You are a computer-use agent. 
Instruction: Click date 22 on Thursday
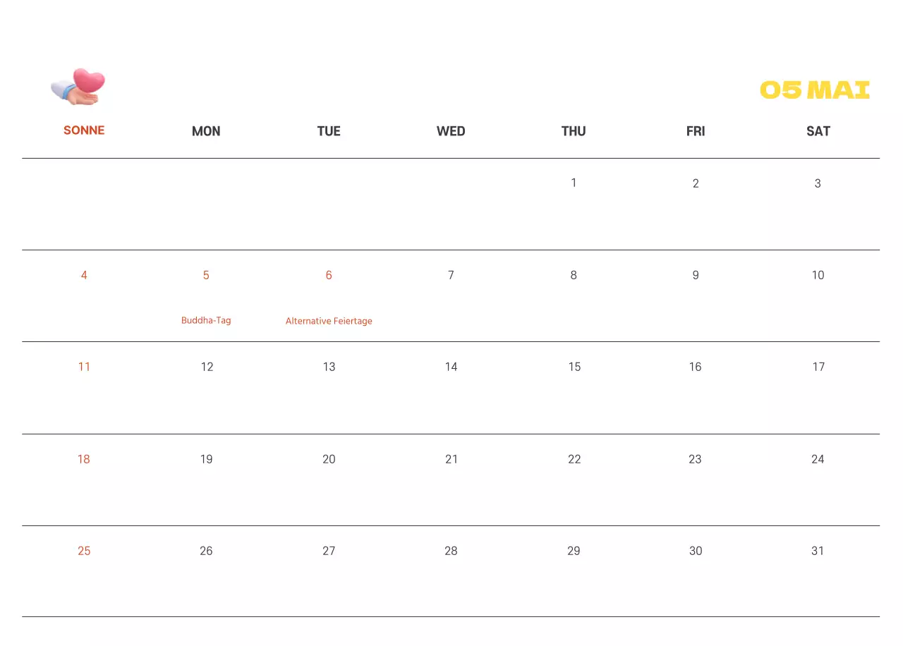coord(574,459)
